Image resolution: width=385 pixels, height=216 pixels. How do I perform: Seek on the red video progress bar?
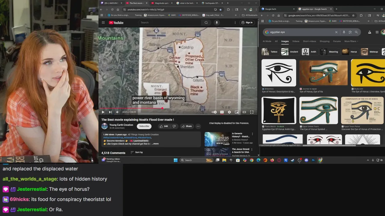click(x=178, y=108)
